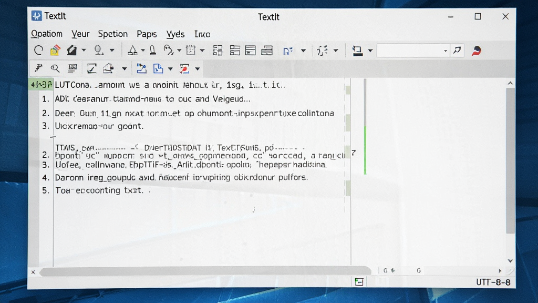This screenshot has height=303, width=538.
Task: Click the green highlighted line gutter marker
Action: (x=41, y=85)
